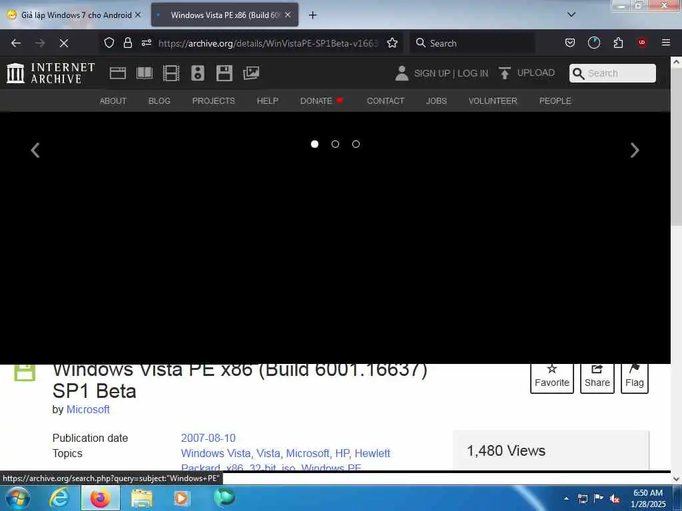Screen dimensions: 682x511
Task: Open the list all tabs dropdown arrow
Action: pyautogui.click(x=571, y=15)
